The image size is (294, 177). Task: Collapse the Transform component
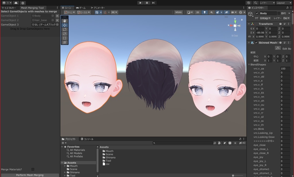[x=249, y=24]
